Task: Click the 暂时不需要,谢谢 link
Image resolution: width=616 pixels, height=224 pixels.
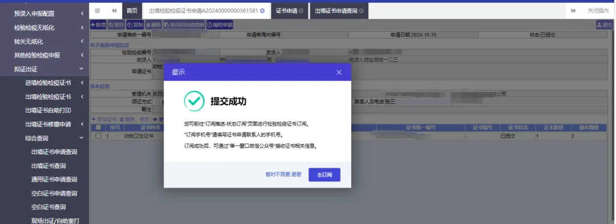Action: click(x=283, y=175)
